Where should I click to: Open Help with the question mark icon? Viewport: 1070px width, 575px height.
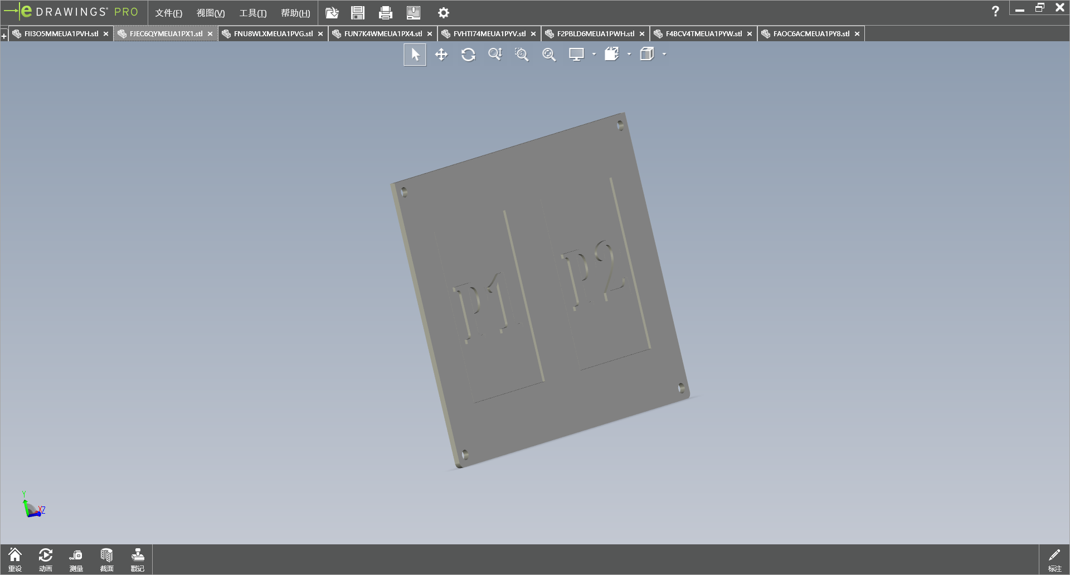tap(995, 11)
